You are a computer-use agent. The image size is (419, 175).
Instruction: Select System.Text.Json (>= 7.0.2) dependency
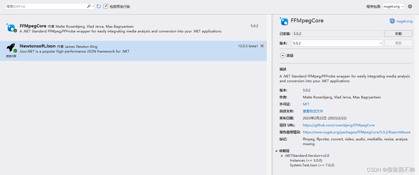312,165
